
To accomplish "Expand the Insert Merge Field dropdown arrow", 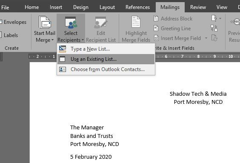I will [206, 38].
